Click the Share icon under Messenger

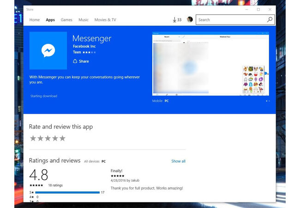coord(75,61)
